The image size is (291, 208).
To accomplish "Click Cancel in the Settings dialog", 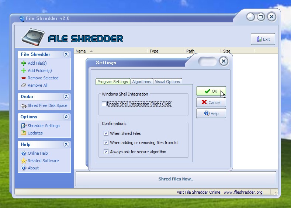I will click(211, 102).
